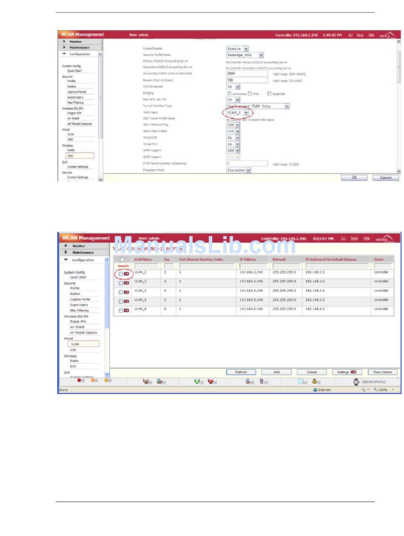Click the Refresh button

241,372
